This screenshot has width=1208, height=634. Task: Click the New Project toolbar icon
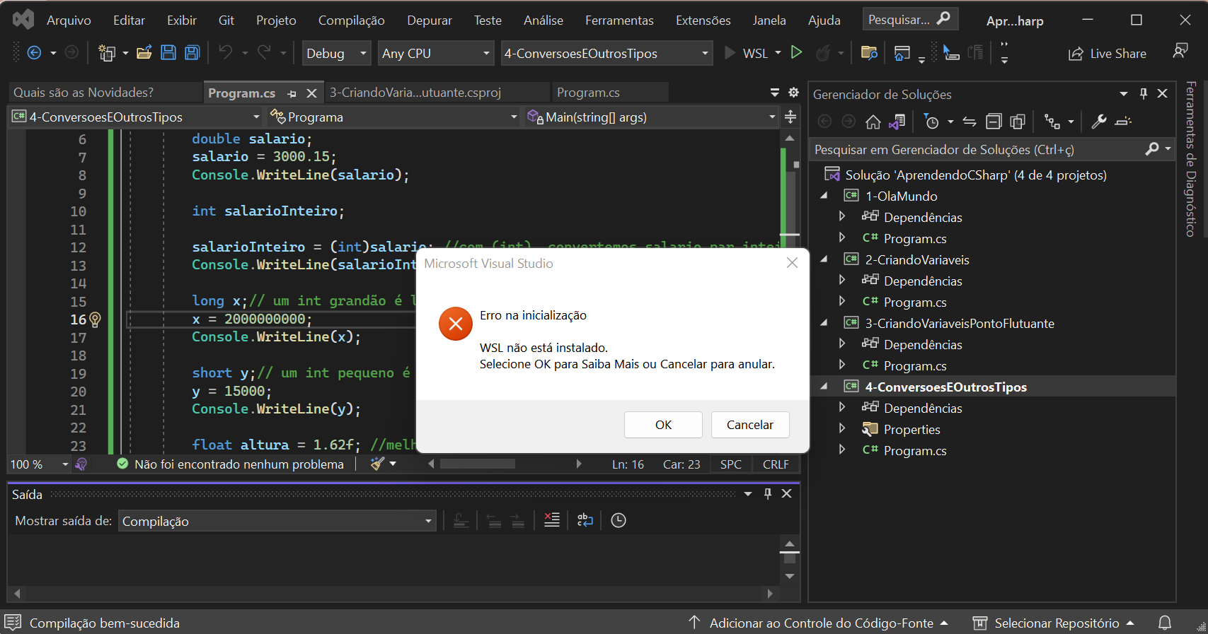click(107, 53)
